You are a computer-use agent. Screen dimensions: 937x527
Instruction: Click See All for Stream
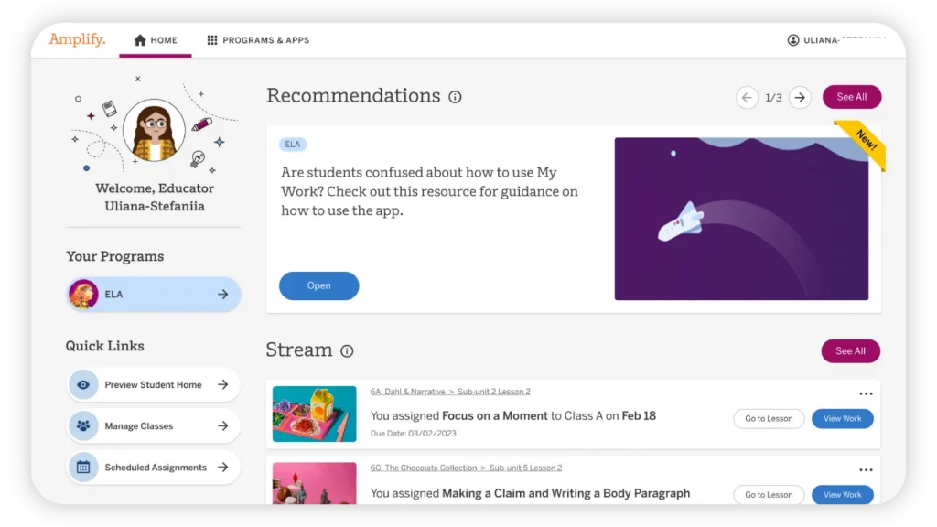coord(850,350)
